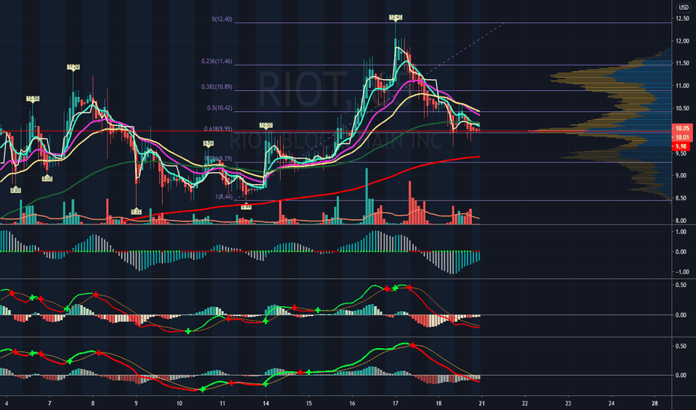Click the 9.00 price scale label
Viewport: 696px width, 410px height.
(x=681, y=175)
